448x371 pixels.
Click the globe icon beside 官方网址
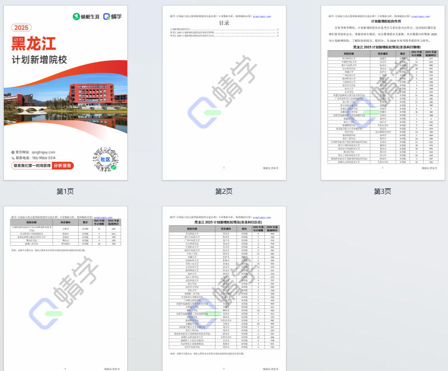(x=12, y=152)
